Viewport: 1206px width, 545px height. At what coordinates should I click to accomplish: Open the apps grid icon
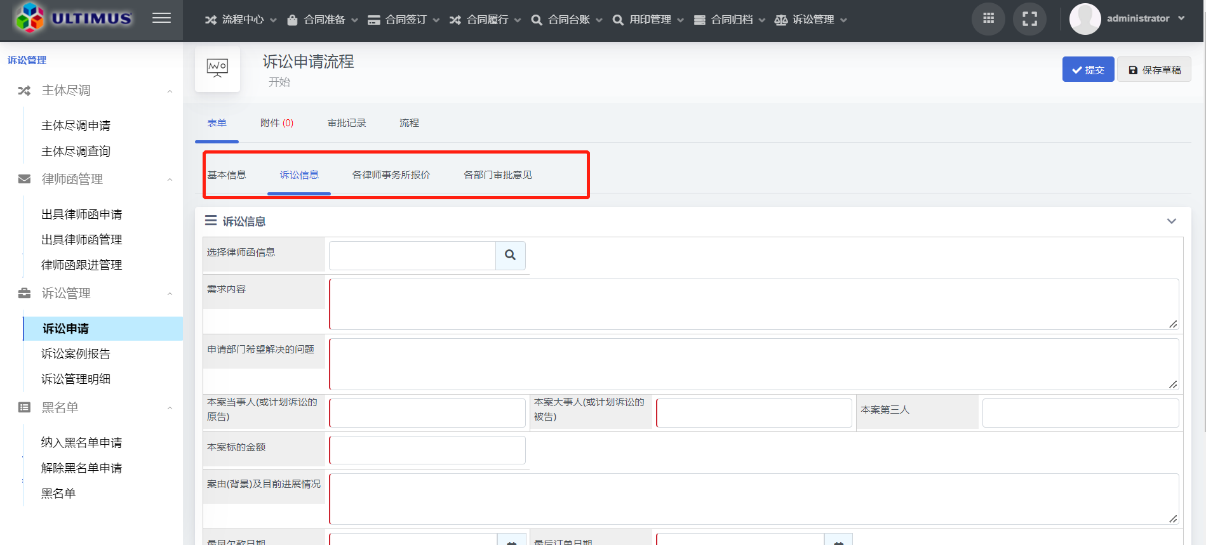click(x=988, y=19)
